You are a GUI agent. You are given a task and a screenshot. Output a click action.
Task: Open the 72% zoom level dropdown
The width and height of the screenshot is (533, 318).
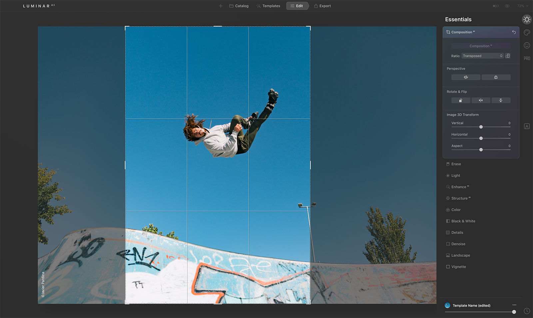pos(522,6)
